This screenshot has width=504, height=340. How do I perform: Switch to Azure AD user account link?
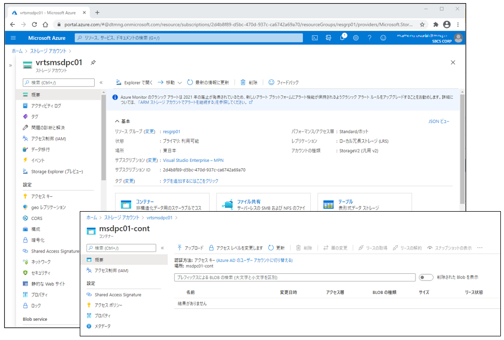[x=254, y=260]
